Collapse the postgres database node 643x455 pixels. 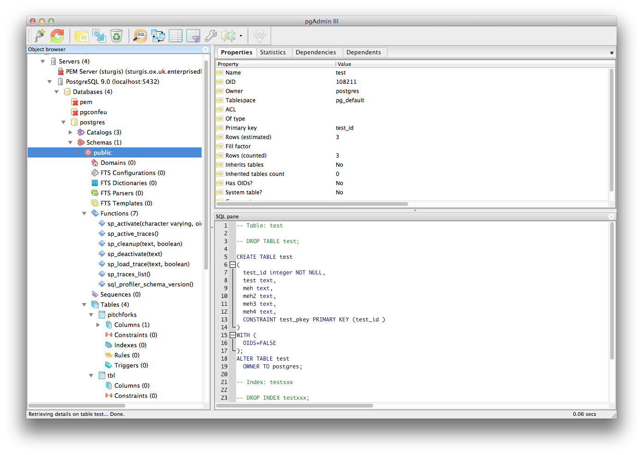click(x=64, y=122)
